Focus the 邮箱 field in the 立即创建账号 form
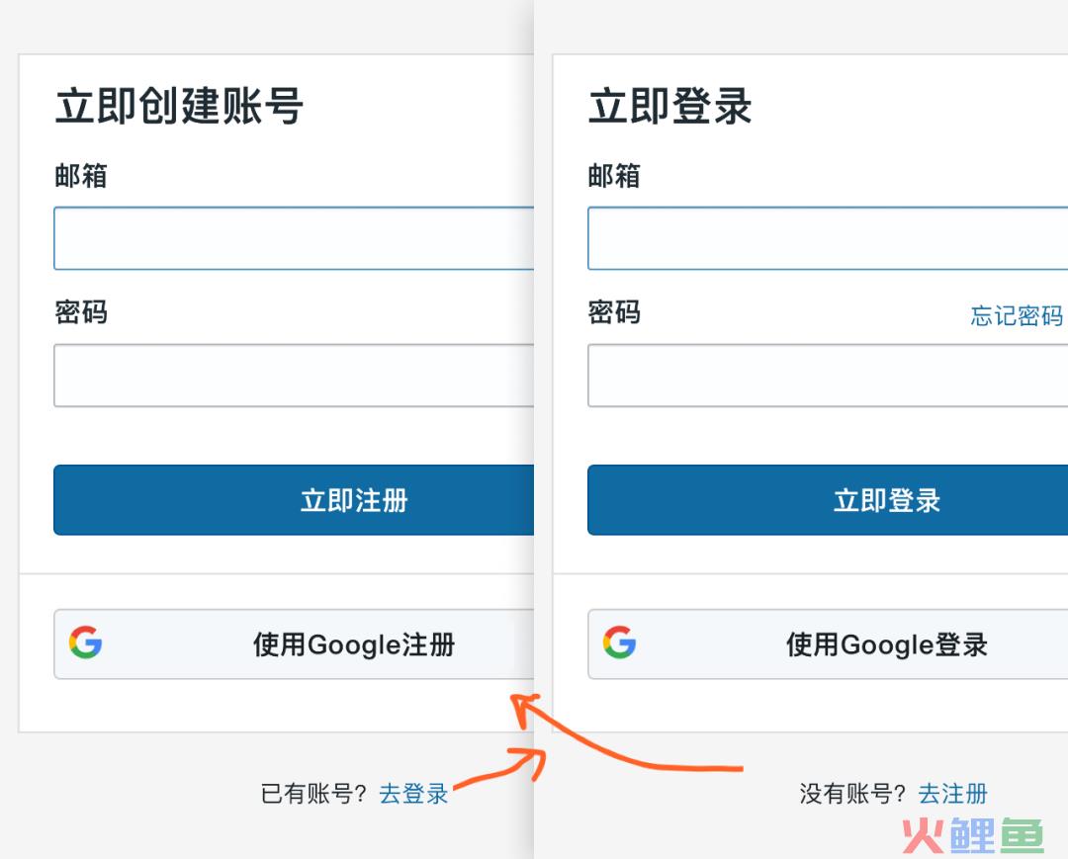The width and height of the screenshot is (1068, 859). pos(294,238)
